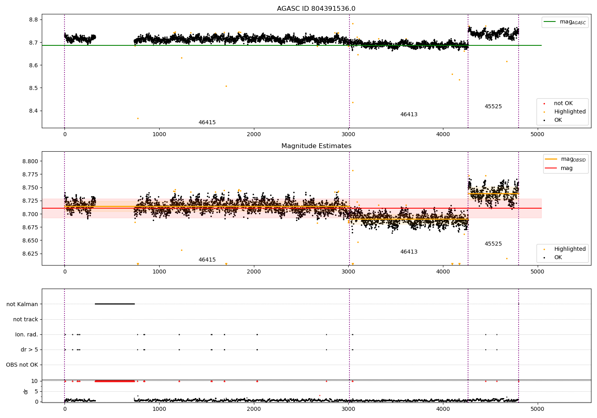Click the 3000 x-axis tick under bottom plot
Viewport: 597px width, 418px height.
[349, 409]
